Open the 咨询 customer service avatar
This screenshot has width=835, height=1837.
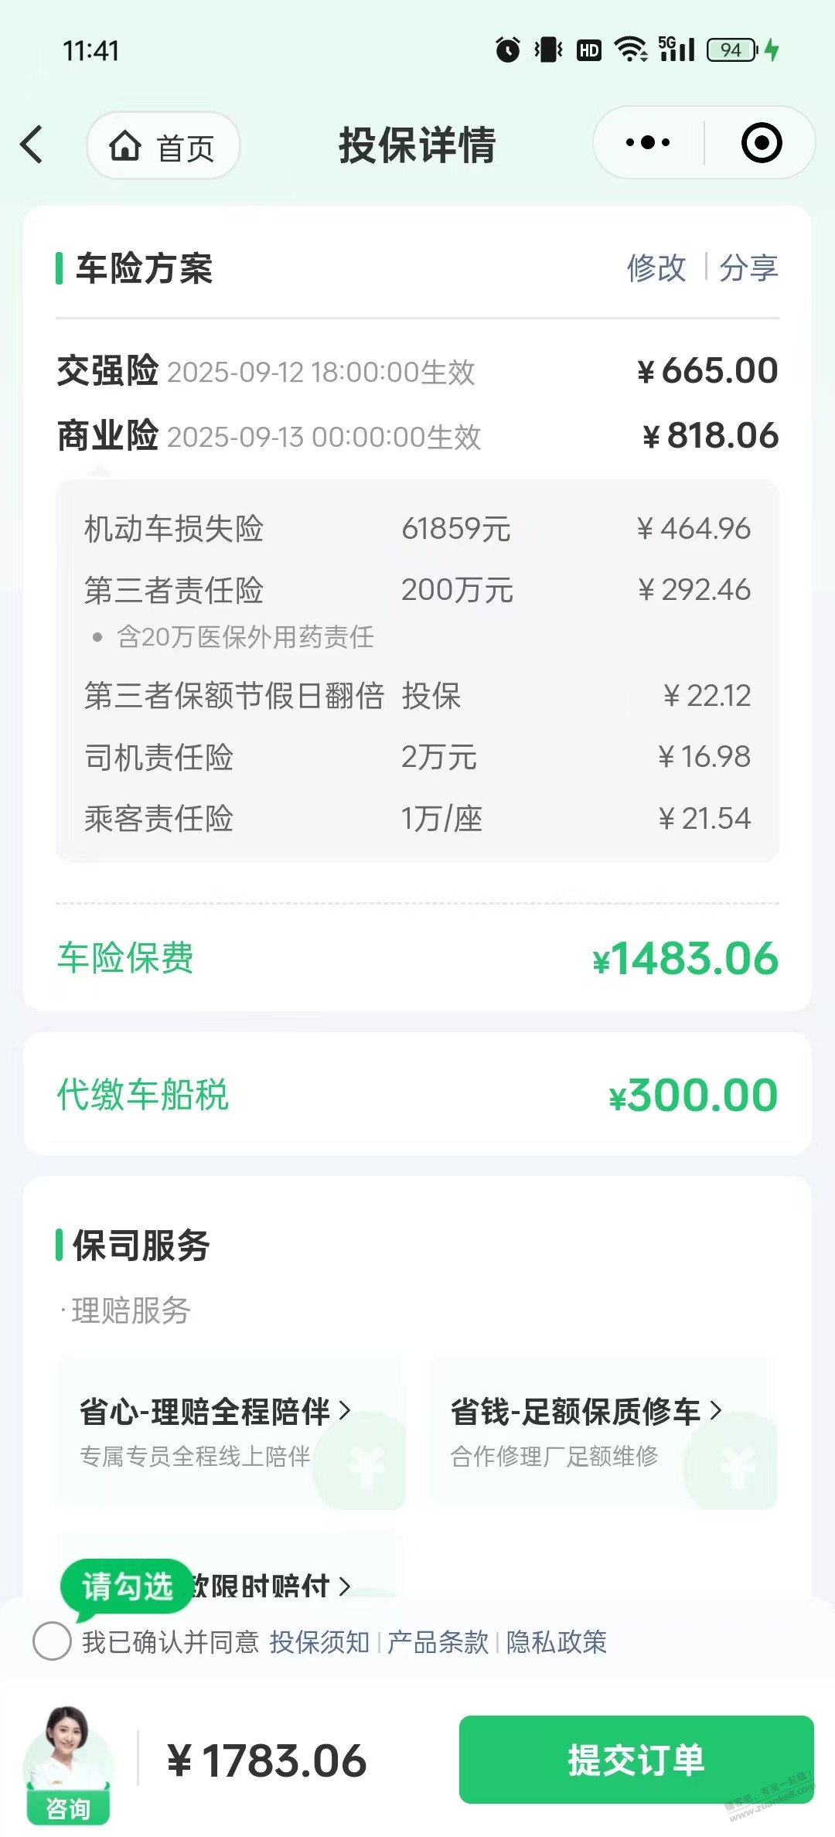coord(68,1764)
